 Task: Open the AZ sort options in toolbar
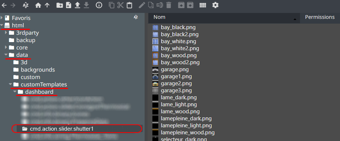[x=26, y=5]
